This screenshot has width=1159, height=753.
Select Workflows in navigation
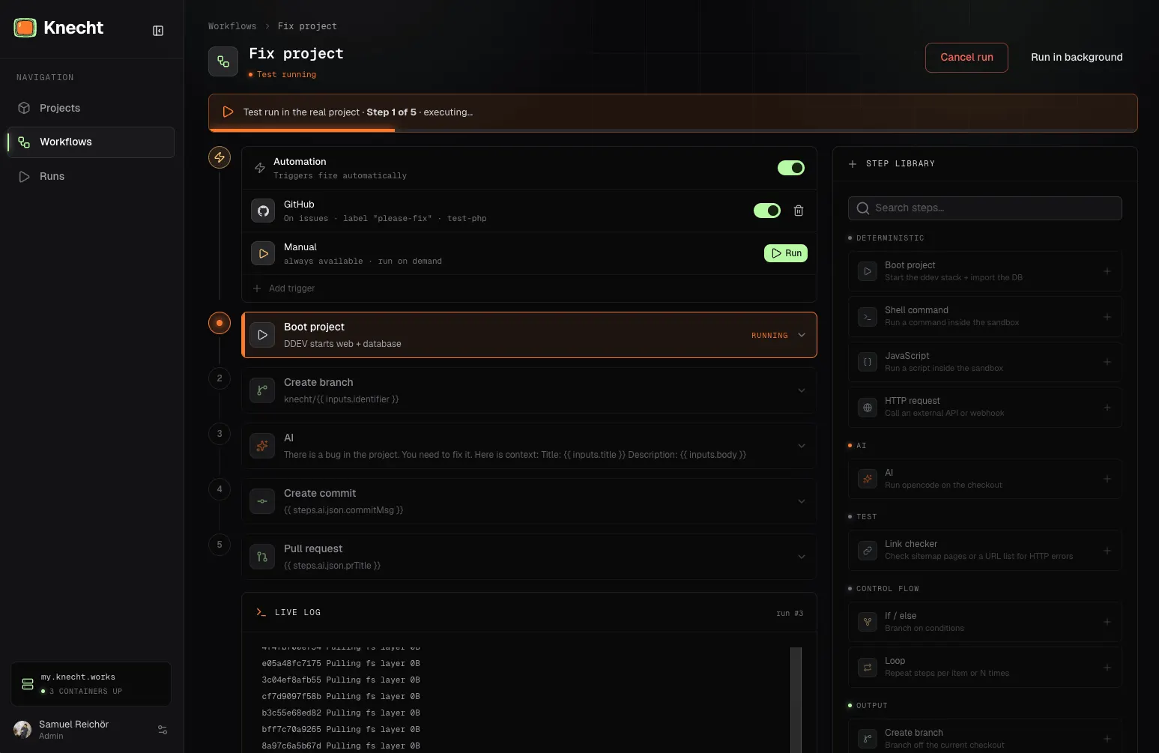91,142
